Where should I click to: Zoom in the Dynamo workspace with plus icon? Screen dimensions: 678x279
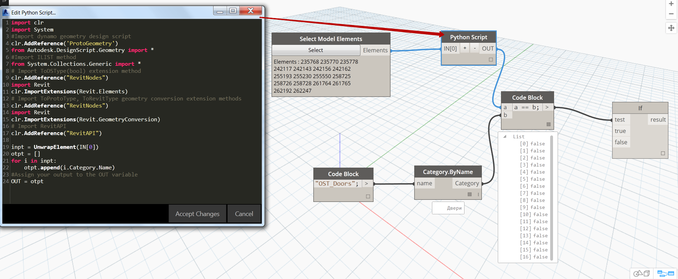coord(671,4)
